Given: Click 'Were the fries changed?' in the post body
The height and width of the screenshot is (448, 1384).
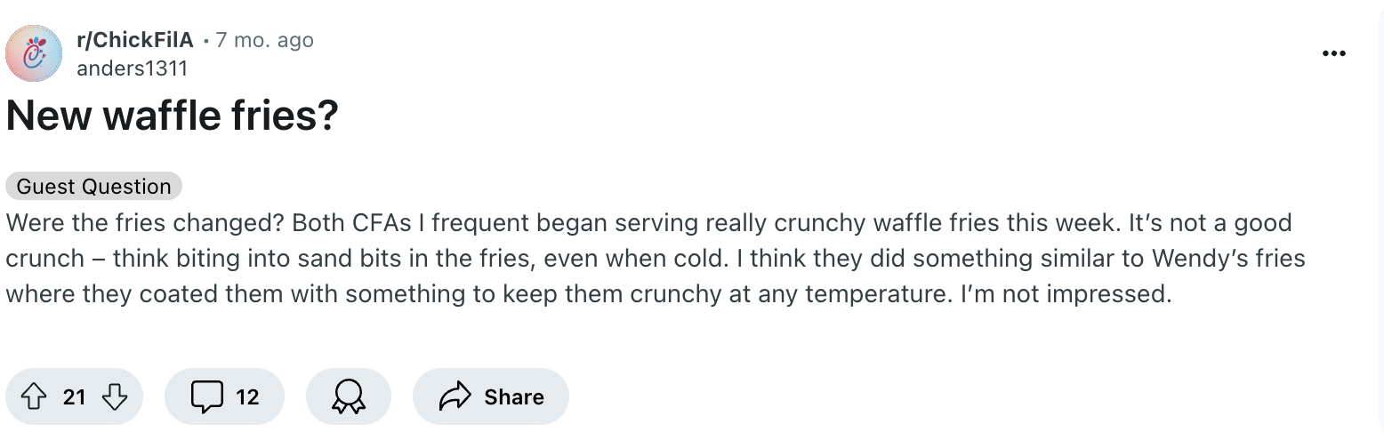Looking at the screenshot, I should tap(144, 222).
